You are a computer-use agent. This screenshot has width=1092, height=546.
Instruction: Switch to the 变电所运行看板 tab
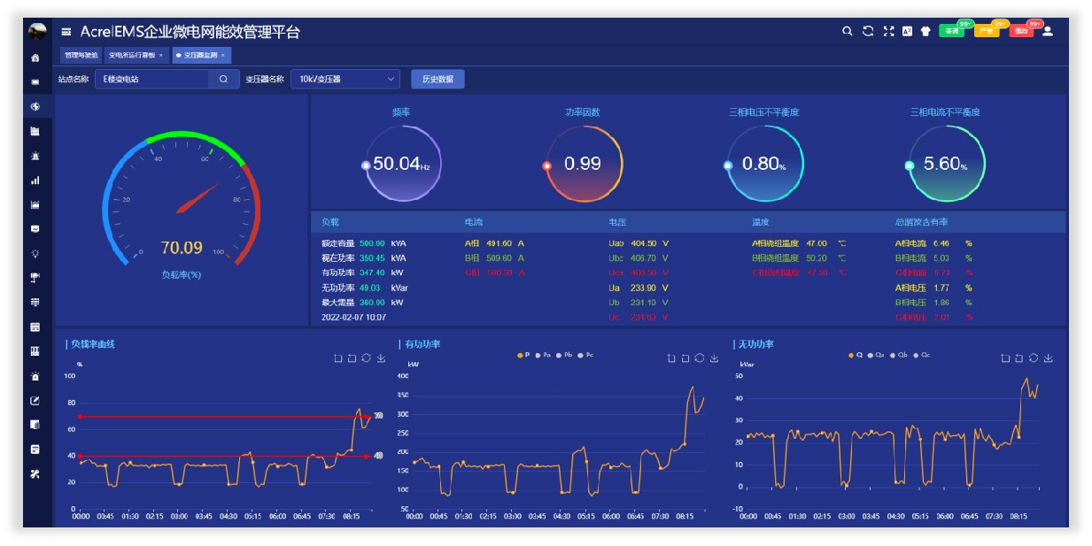coord(132,55)
